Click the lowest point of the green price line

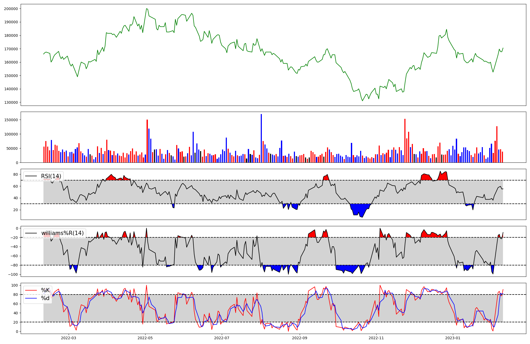(x=363, y=101)
